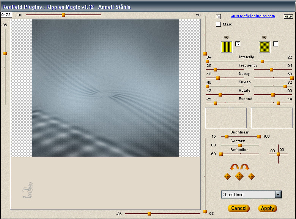
Task: Click the crosshair offset control handle
Action: (278, 154)
